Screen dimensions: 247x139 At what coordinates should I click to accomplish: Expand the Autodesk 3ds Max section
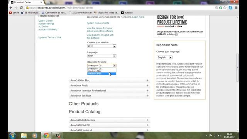click(x=110, y=95)
